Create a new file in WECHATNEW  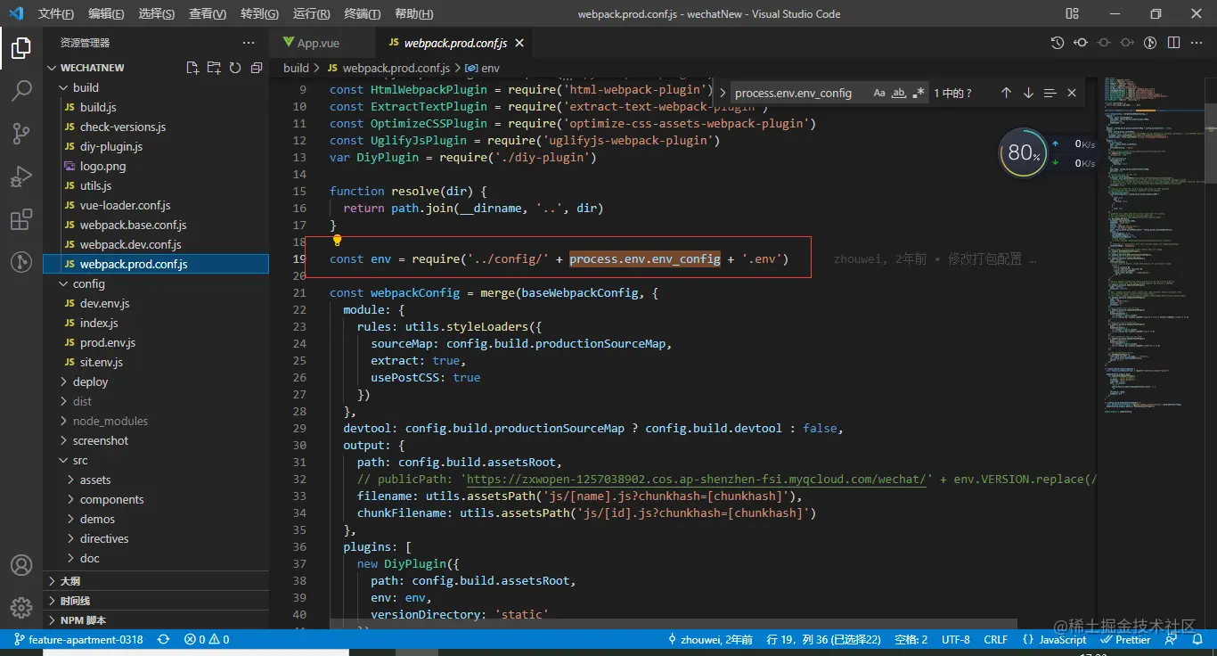(x=192, y=68)
